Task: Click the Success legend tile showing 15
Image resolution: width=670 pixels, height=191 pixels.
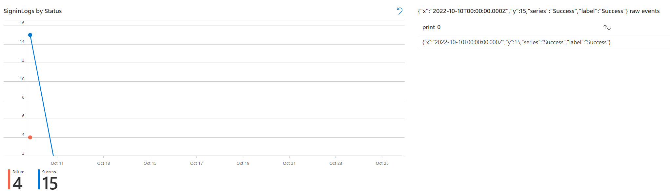Action: (48, 180)
